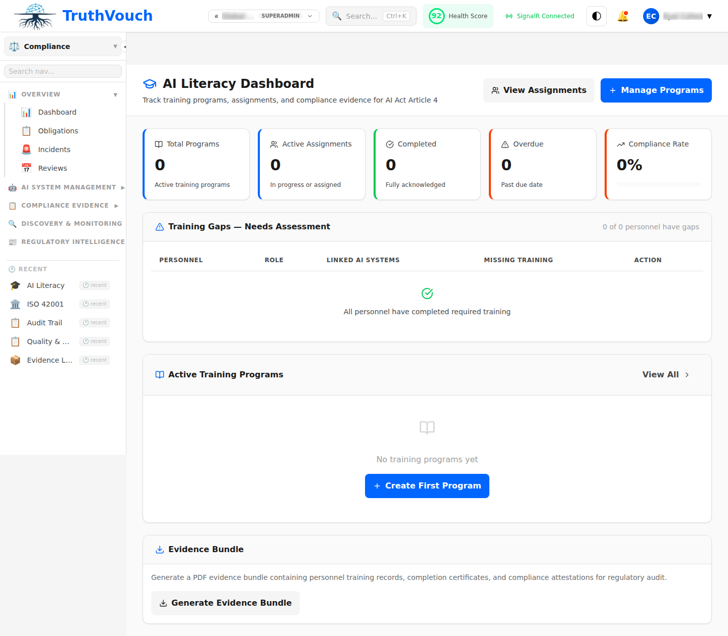Select the ISO 42001 recent entry
This screenshot has height=636, width=728.
pyautogui.click(x=45, y=304)
